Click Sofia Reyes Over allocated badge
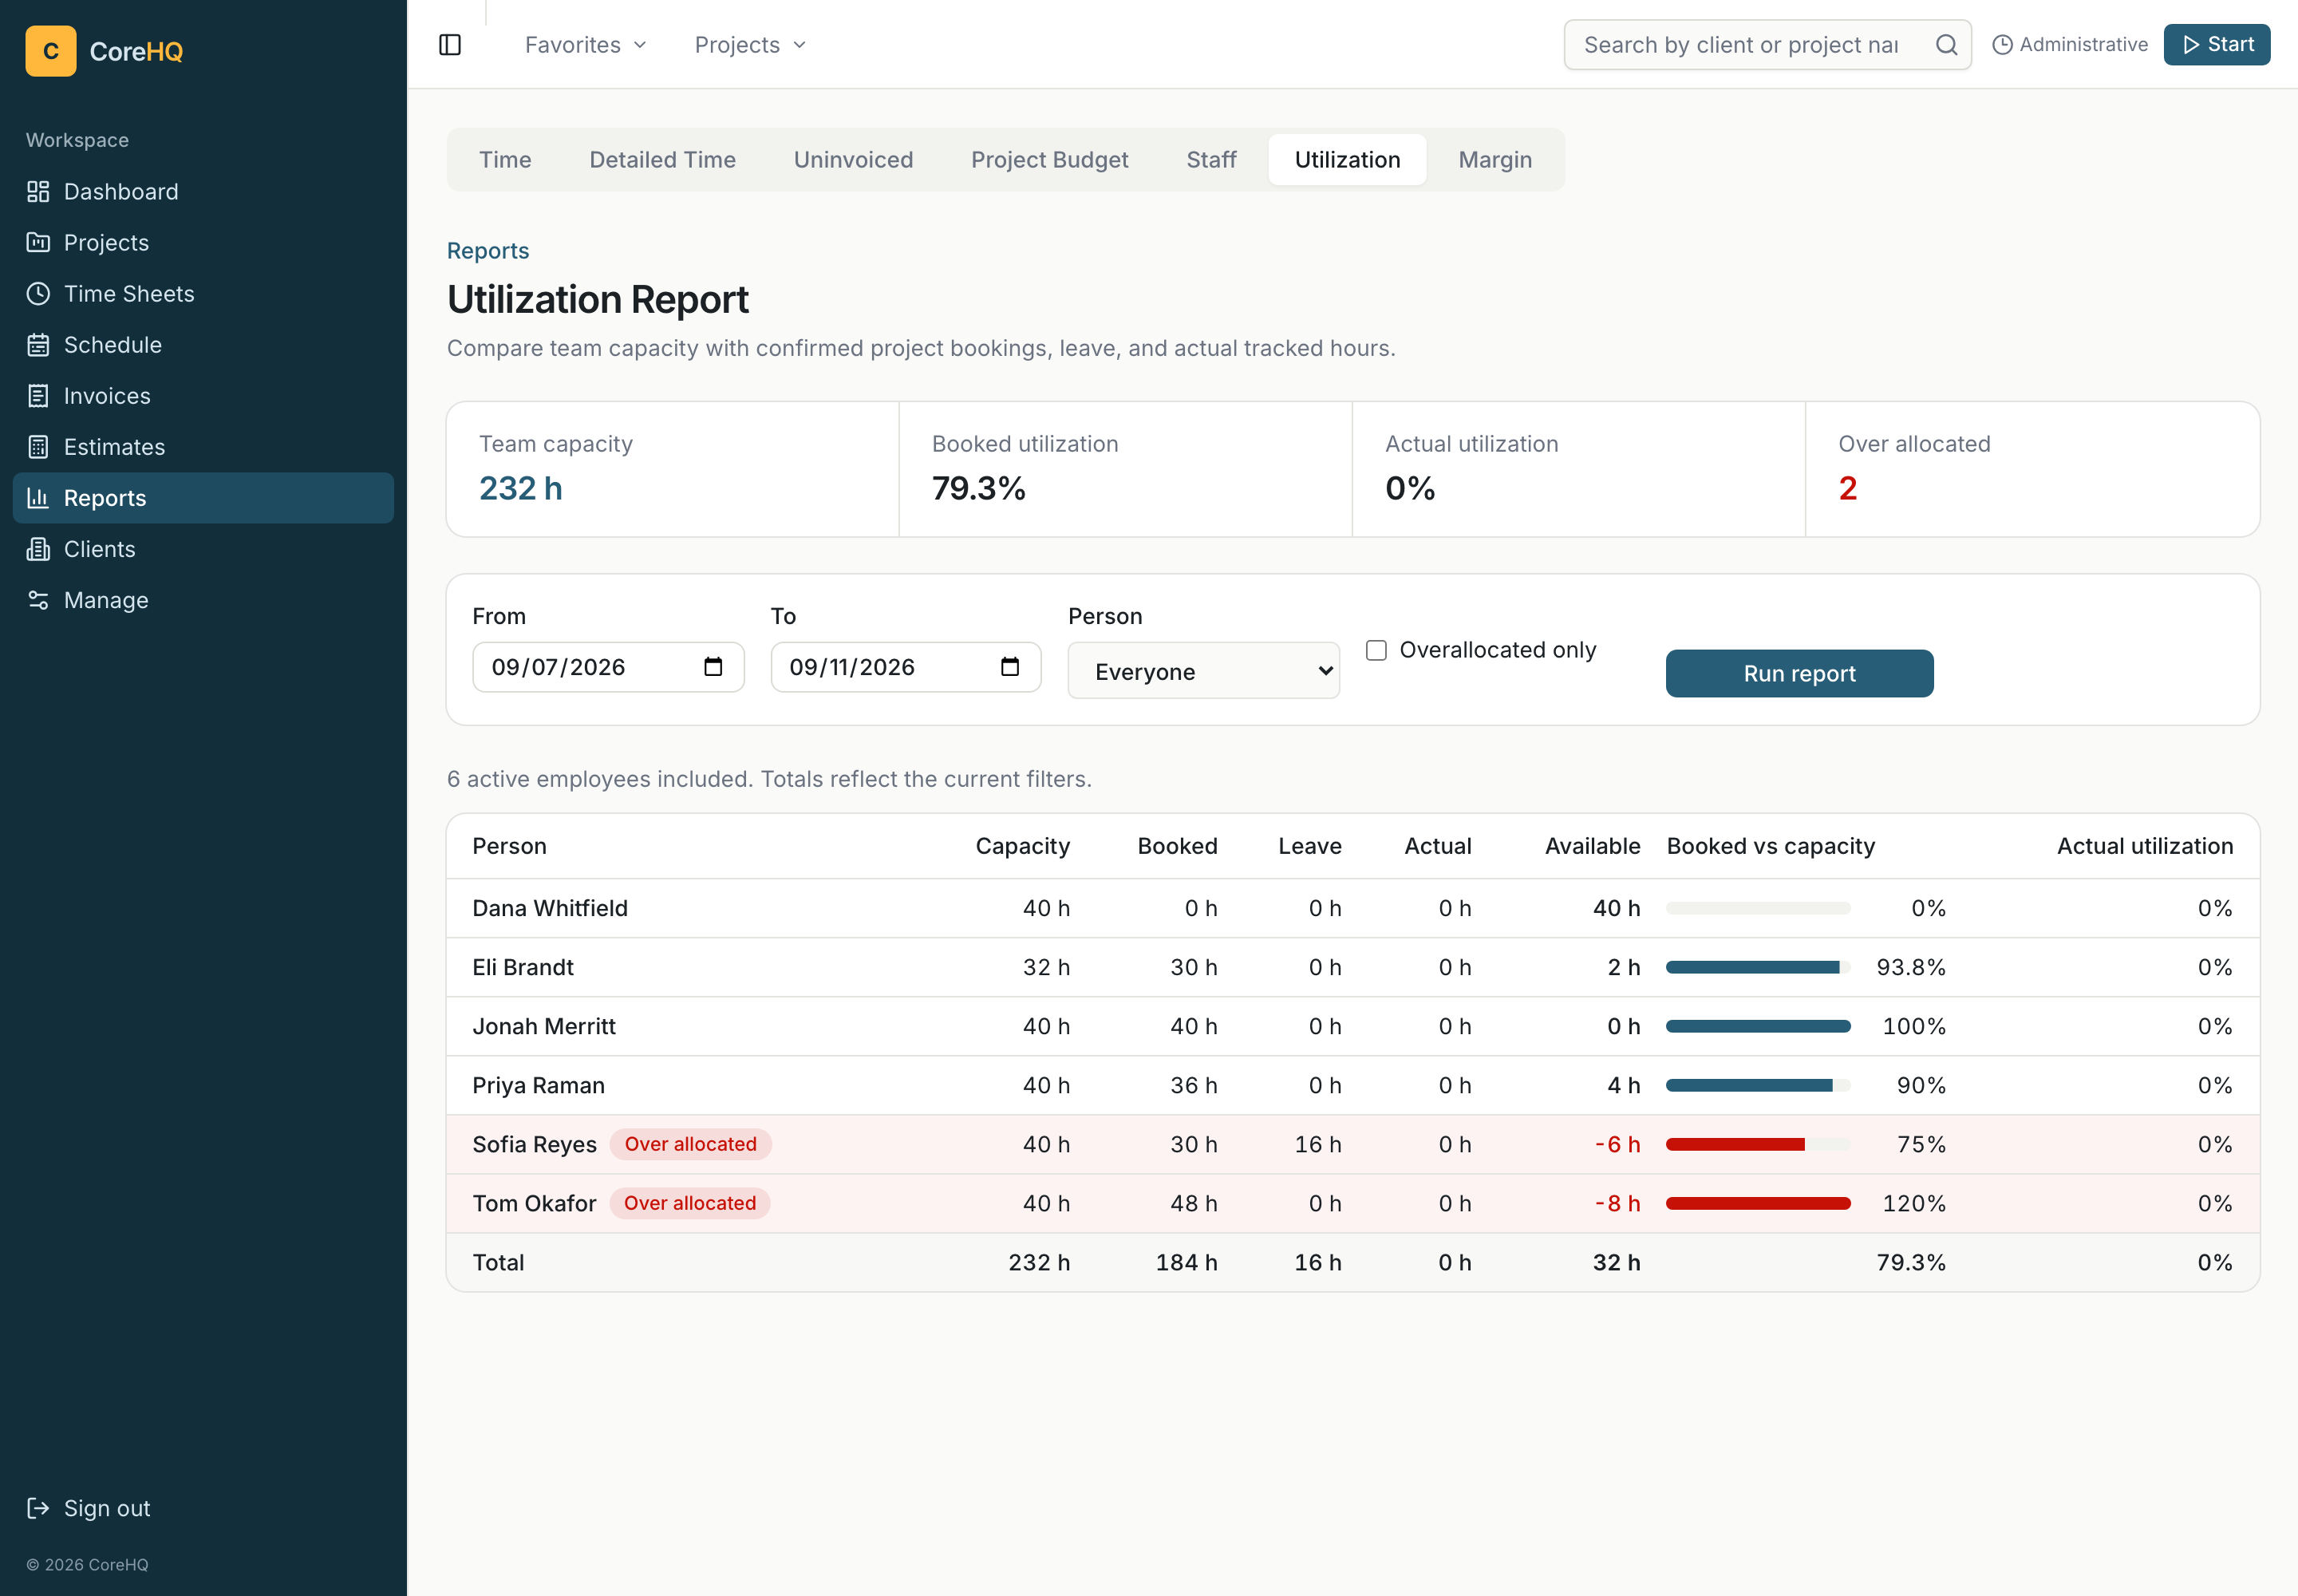The image size is (2298, 1596). tap(690, 1144)
